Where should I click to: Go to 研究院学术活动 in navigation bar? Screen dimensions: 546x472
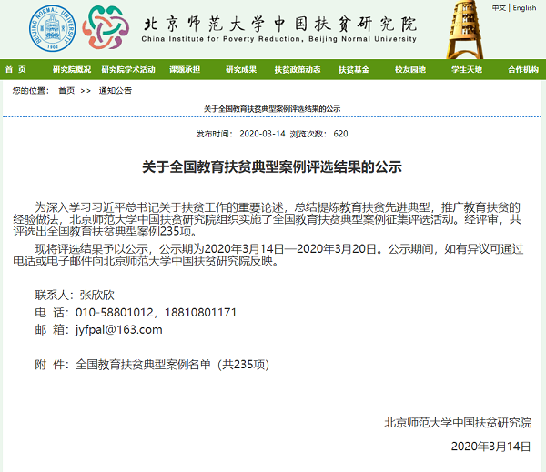point(128,70)
